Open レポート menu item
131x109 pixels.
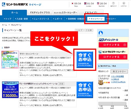pos(58,19)
